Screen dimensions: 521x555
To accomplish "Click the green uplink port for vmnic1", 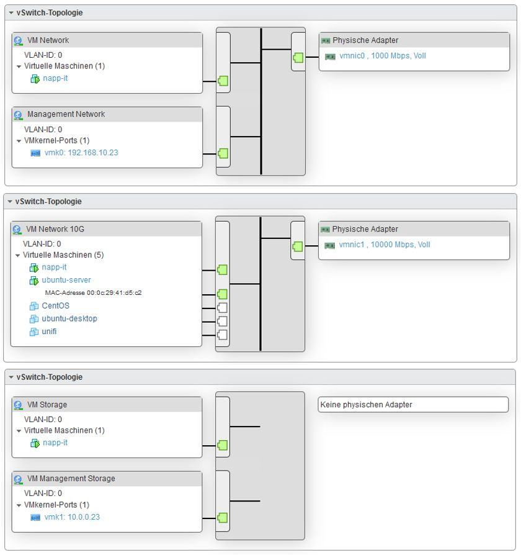I will (298, 246).
